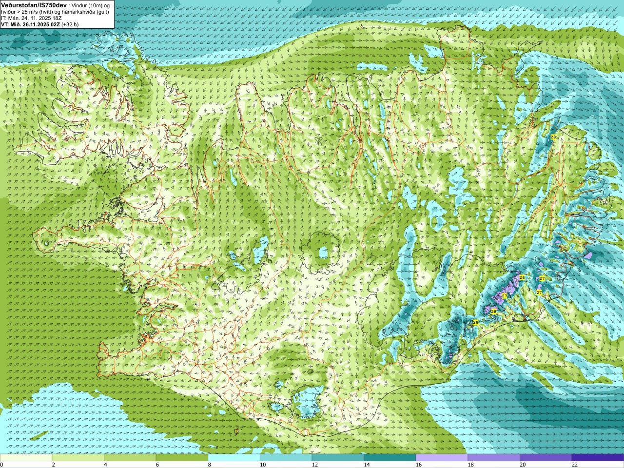Click the Veðurstofan/IS750dev title text

pyautogui.click(x=34, y=4)
